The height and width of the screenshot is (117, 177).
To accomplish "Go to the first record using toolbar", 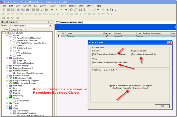I will (52, 10).
